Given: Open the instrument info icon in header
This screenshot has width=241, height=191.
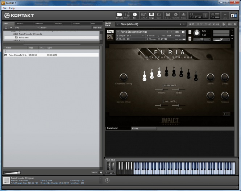Looking at the screenshot, I should 183,32.
